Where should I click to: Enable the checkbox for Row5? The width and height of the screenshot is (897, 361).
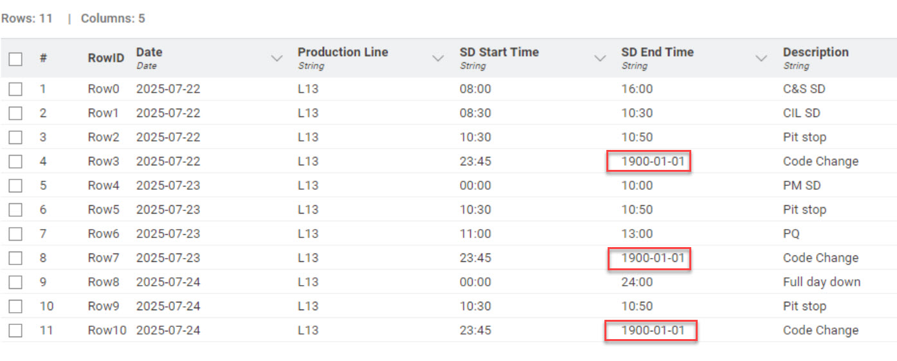click(15, 210)
